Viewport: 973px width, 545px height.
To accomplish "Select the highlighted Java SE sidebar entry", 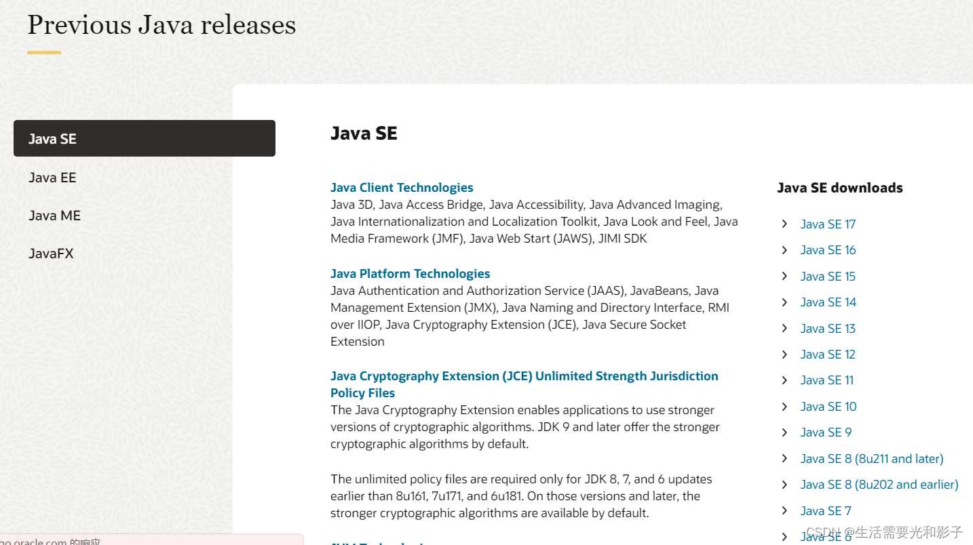I will (52, 138).
